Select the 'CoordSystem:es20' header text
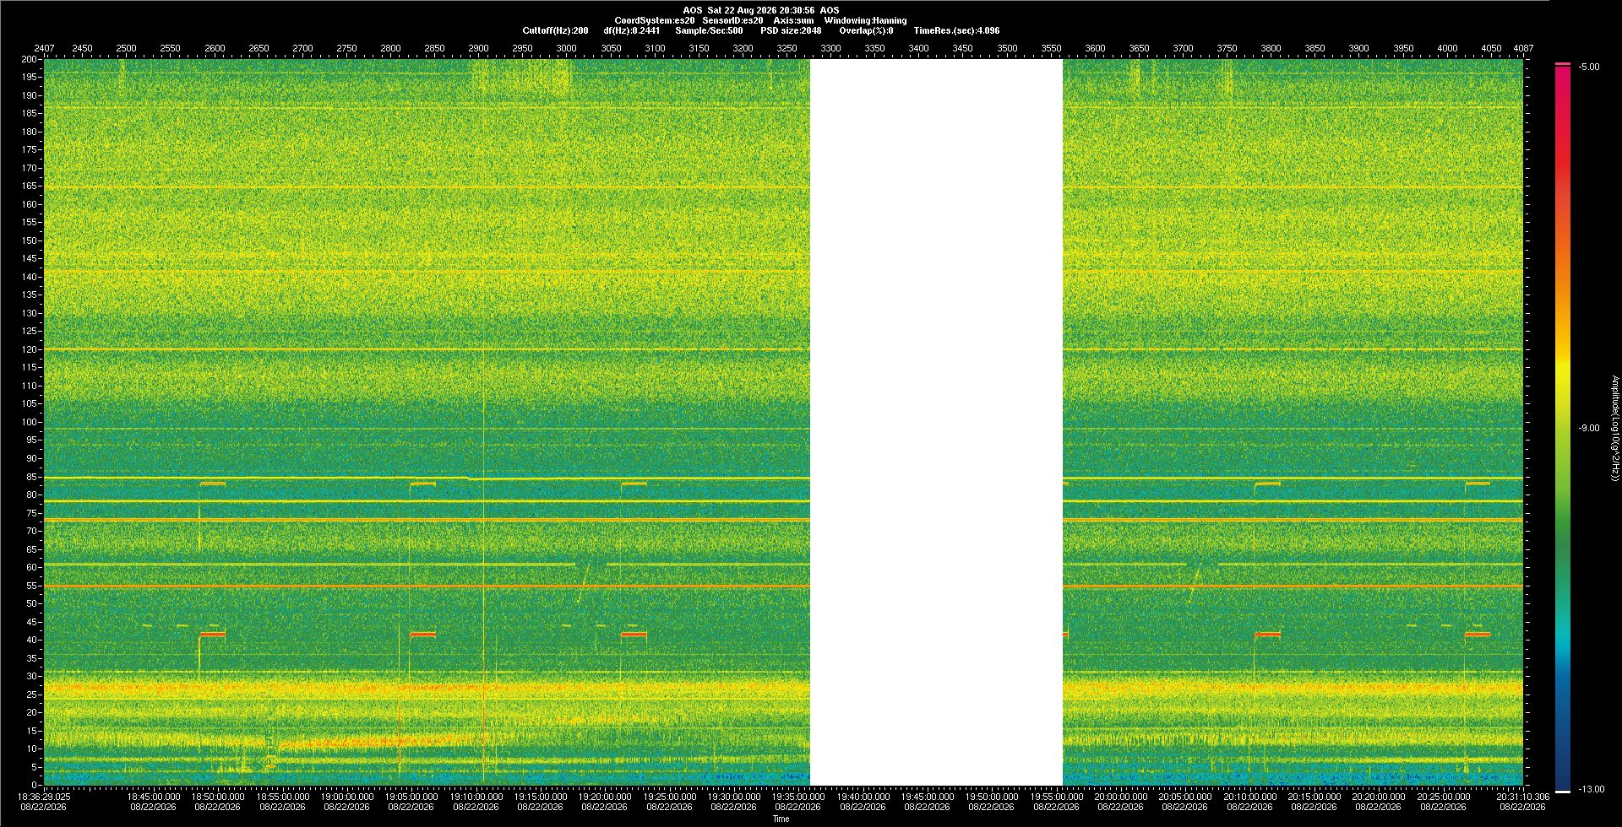The width and height of the screenshot is (1622, 827). tap(655, 20)
